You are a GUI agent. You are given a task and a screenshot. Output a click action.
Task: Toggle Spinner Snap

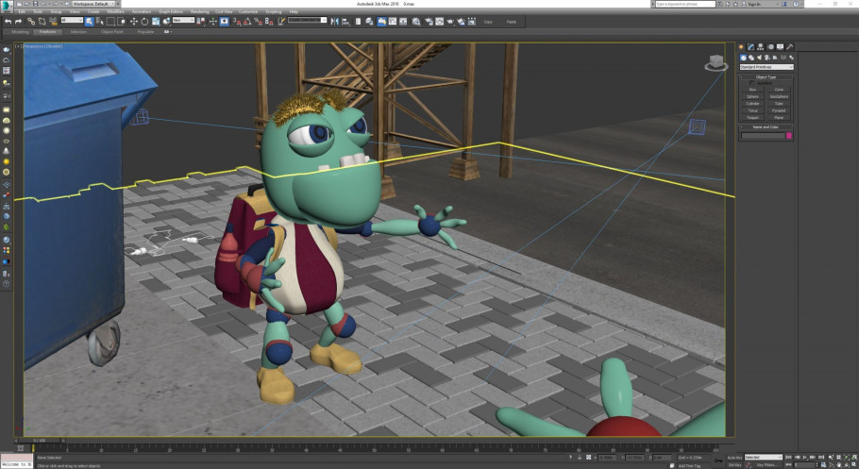point(269,22)
